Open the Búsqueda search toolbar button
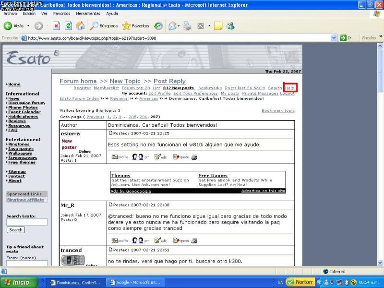 (104, 26)
